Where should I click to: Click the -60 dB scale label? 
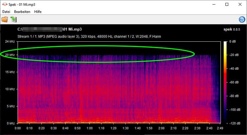234,82
